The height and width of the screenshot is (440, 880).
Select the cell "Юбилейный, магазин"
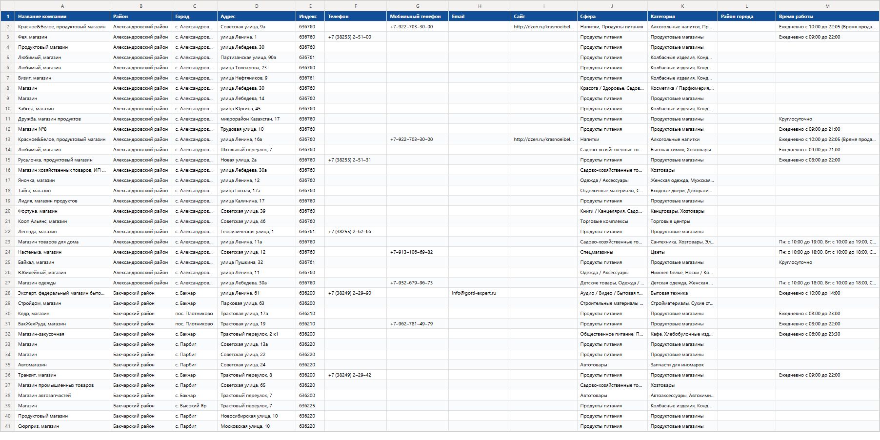pos(62,273)
